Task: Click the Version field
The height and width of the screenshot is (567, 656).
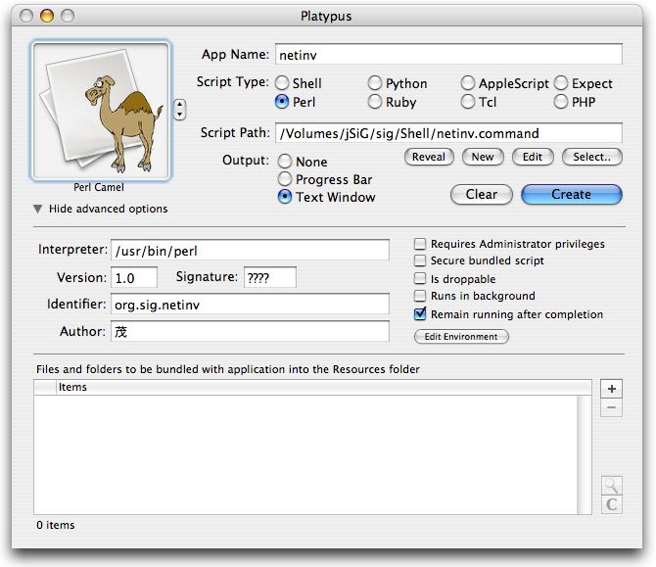Action: (x=134, y=277)
